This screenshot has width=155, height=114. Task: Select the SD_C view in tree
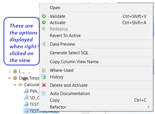point(34,98)
